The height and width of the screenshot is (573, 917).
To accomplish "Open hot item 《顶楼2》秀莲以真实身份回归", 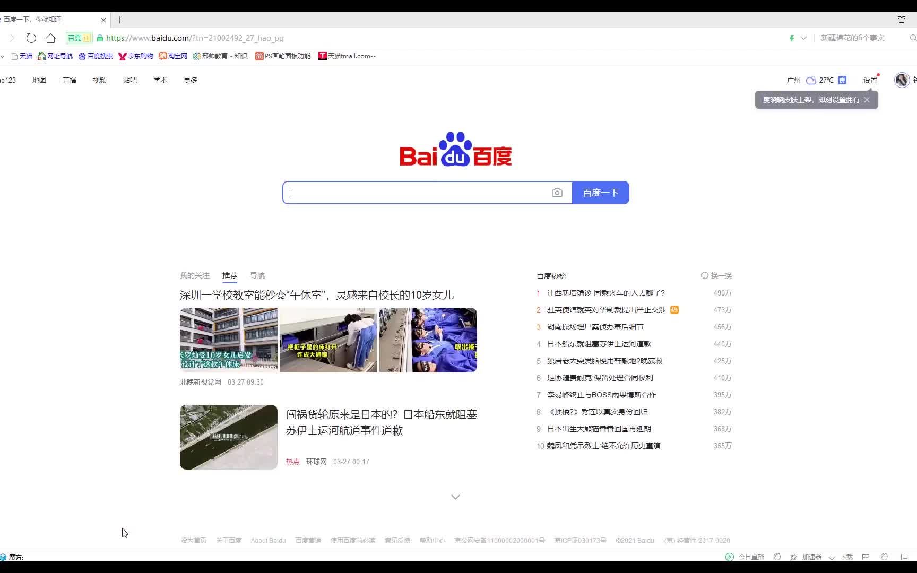I will [598, 412].
